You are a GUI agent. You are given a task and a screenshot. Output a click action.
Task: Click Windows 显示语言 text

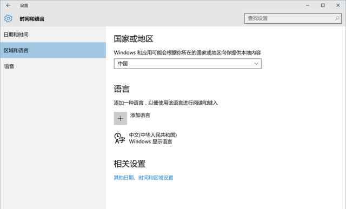(x=150, y=141)
